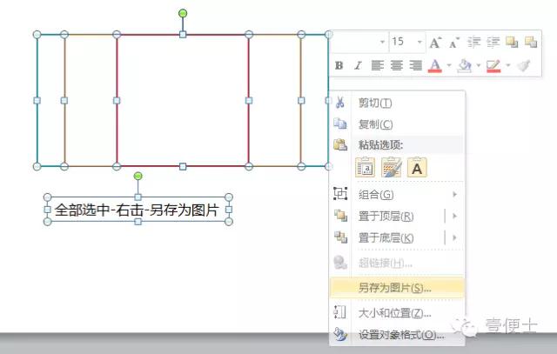The height and width of the screenshot is (354, 557).
Task: Click the Decrease Indent icon
Action: [473, 43]
